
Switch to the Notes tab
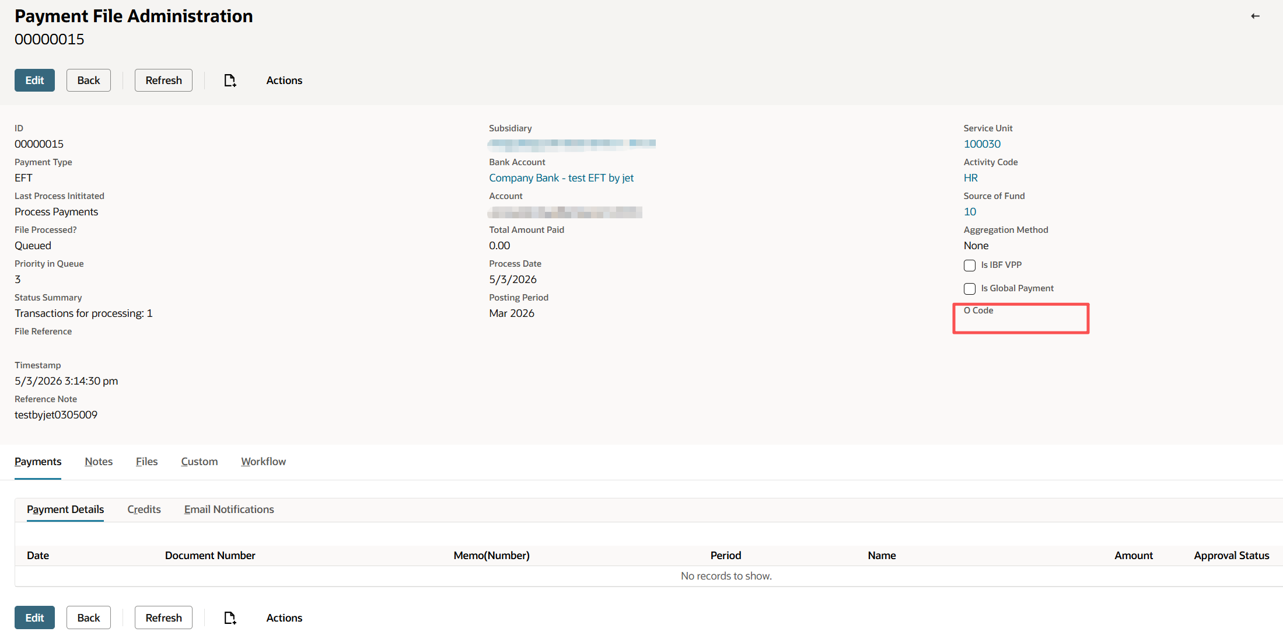[x=99, y=462]
